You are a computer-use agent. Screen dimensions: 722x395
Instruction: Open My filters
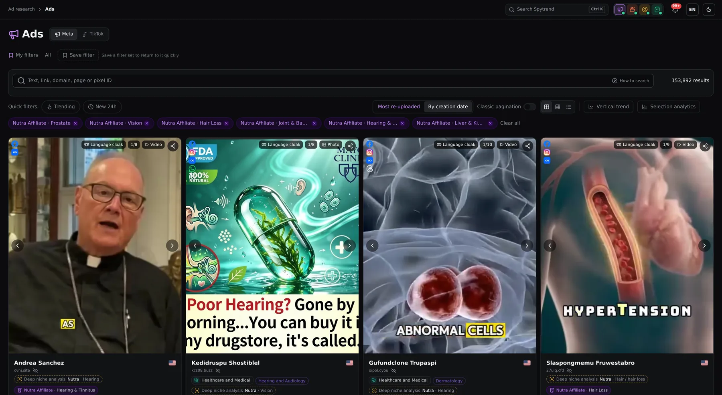pos(23,55)
